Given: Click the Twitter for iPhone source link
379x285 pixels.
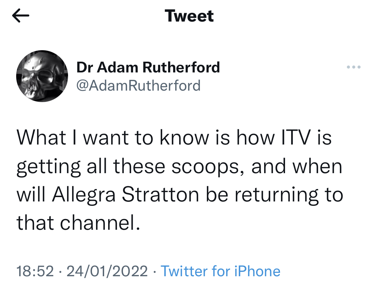Looking at the screenshot, I should pyautogui.click(x=221, y=271).
